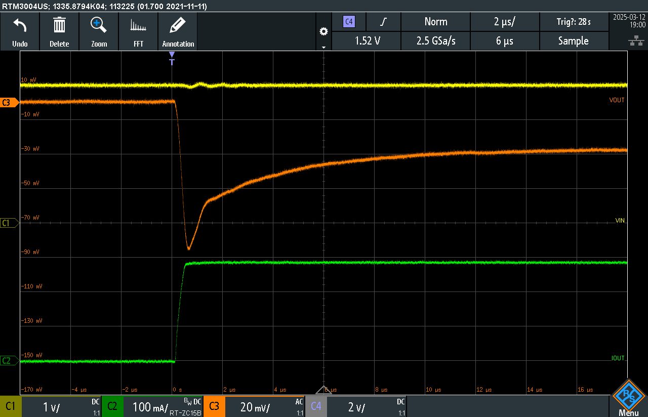Activate the Zoom tool icon
This screenshot has width=648, height=417.
tap(99, 30)
